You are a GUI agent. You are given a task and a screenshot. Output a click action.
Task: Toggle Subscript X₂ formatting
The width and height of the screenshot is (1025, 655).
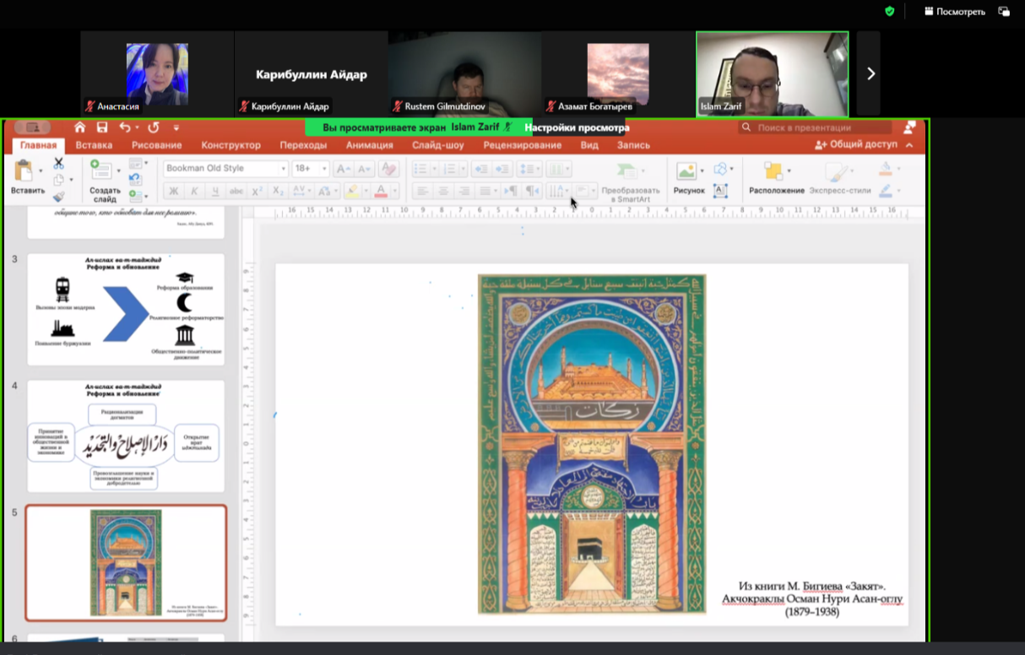click(278, 192)
